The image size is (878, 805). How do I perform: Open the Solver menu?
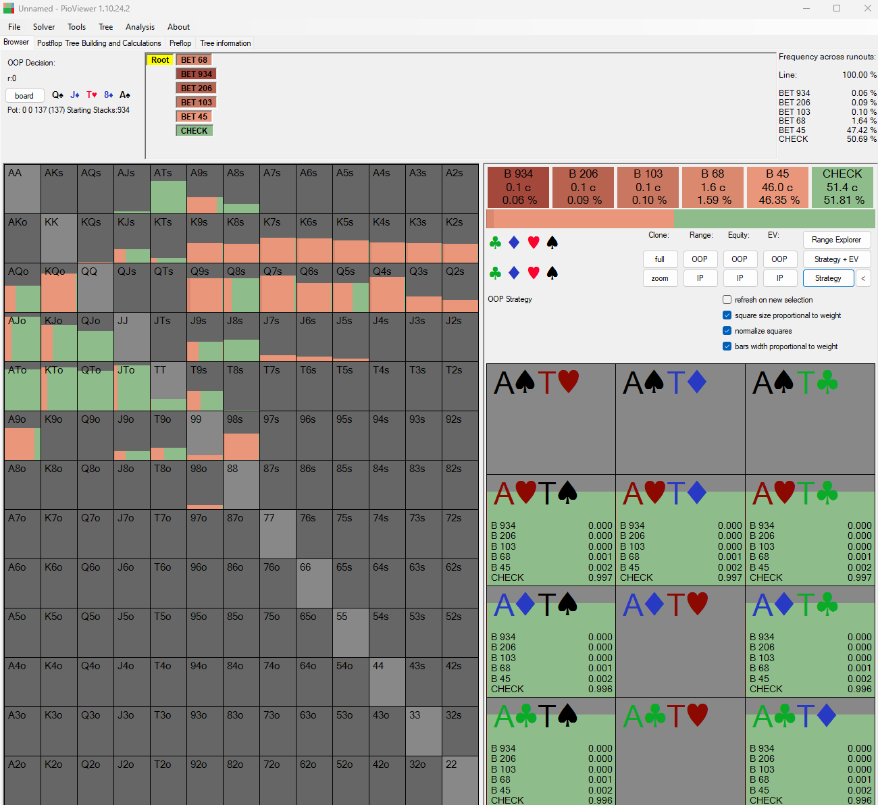(44, 27)
